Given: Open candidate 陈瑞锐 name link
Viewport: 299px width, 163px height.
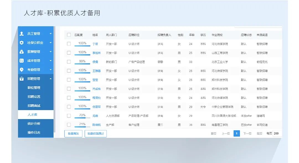Looking at the screenshot, I should click(x=97, y=125).
